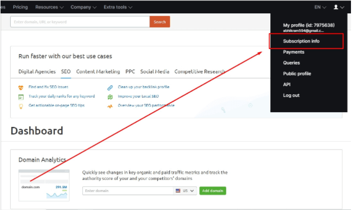Viewport: 352px width, 210px height.
Task: Click the orange Search button
Action: pyautogui.click(x=160, y=22)
